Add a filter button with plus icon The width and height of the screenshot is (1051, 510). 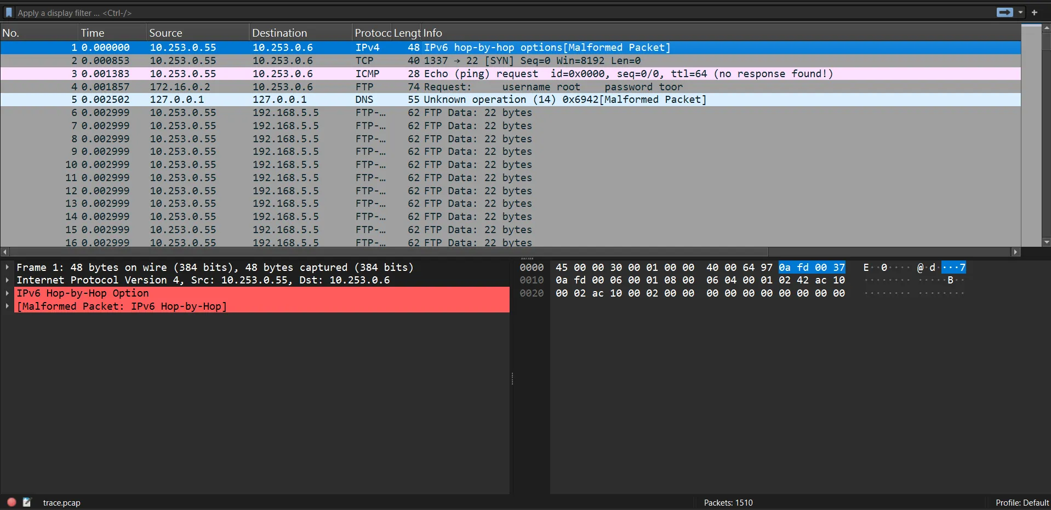[1035, 13]
